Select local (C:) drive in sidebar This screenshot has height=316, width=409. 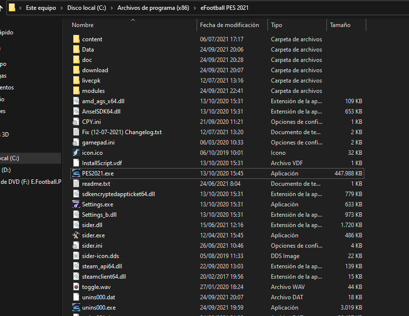coord(30,158)
